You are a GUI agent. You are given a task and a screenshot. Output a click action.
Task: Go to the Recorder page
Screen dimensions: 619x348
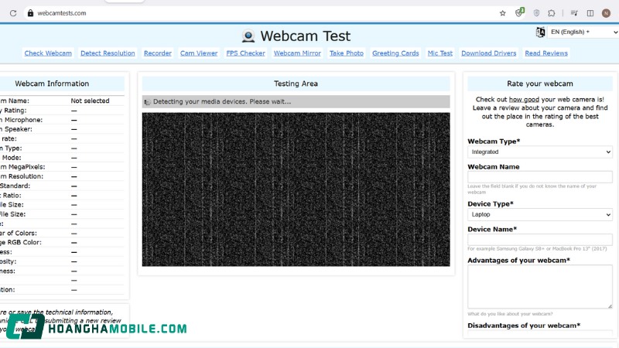tap(158, 53)
